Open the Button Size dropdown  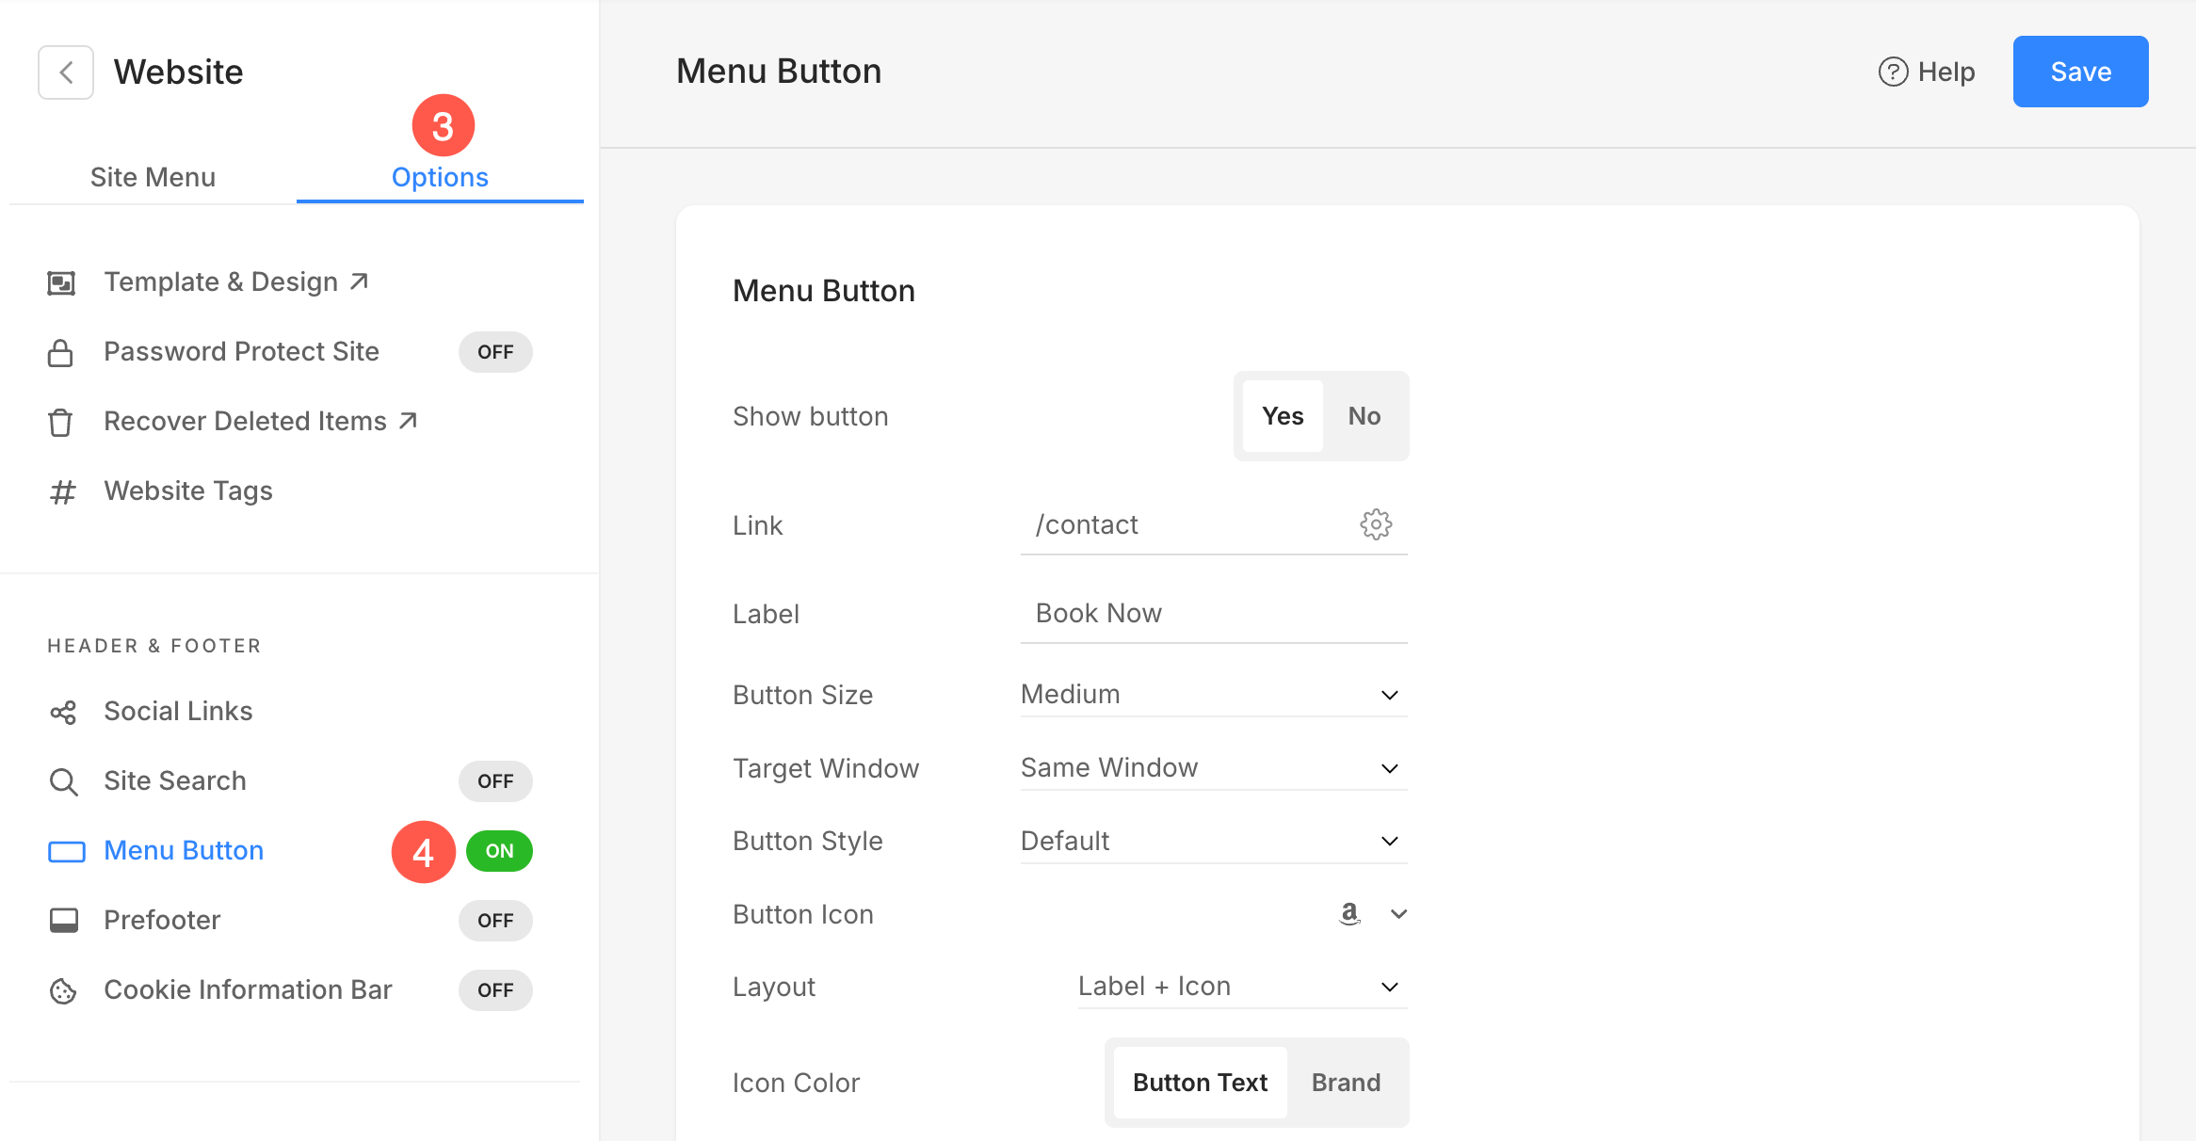coord(1213,695)
